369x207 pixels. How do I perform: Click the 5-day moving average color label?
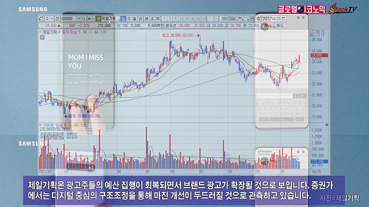pyautogui.click(x=79, y=32)
